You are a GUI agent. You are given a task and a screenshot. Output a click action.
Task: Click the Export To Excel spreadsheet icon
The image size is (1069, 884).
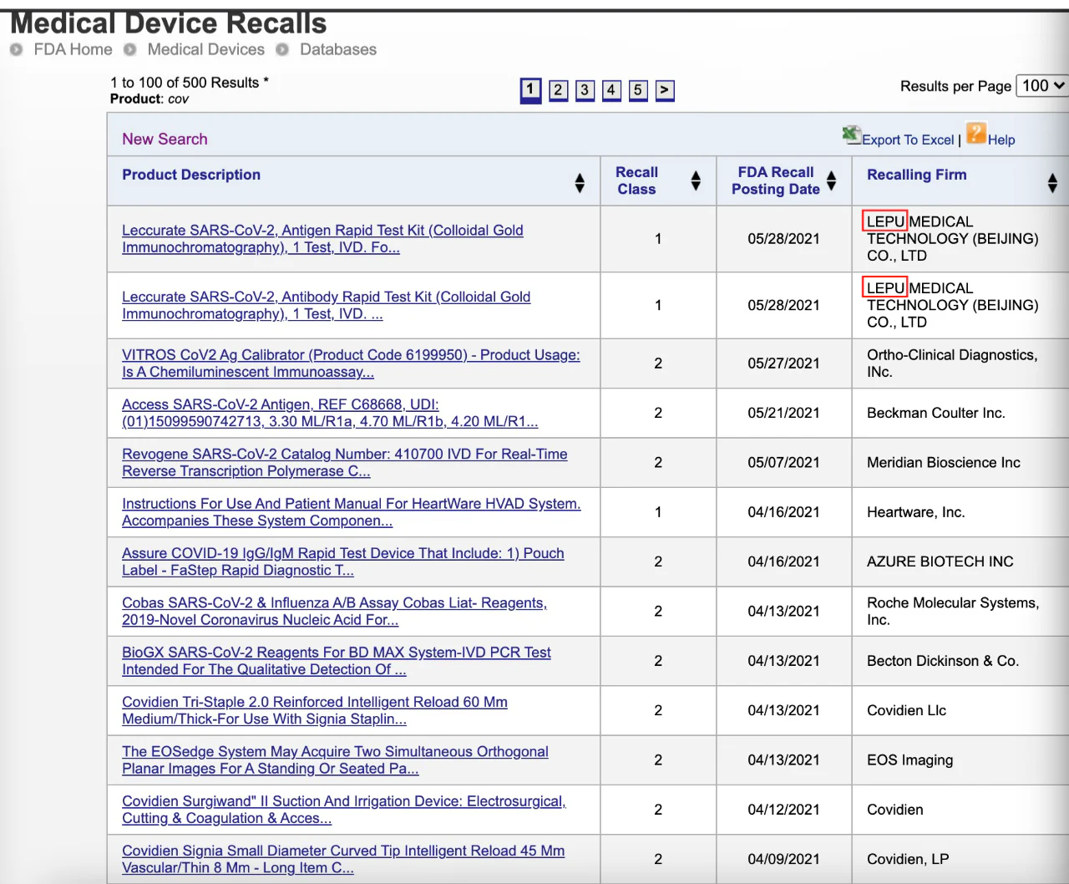click(851, 134)
